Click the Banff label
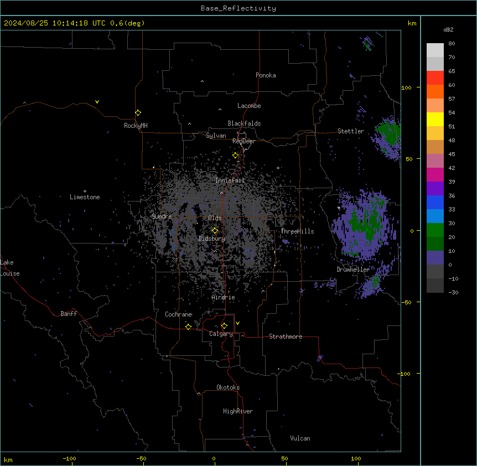The height and width of the screenshot is (466, 477). coord(69,314)
